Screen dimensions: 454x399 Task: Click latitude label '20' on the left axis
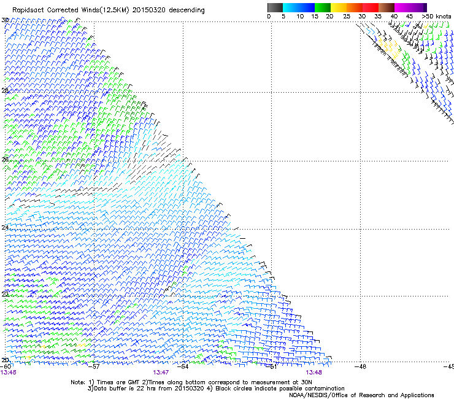click(x=5, y=360)
